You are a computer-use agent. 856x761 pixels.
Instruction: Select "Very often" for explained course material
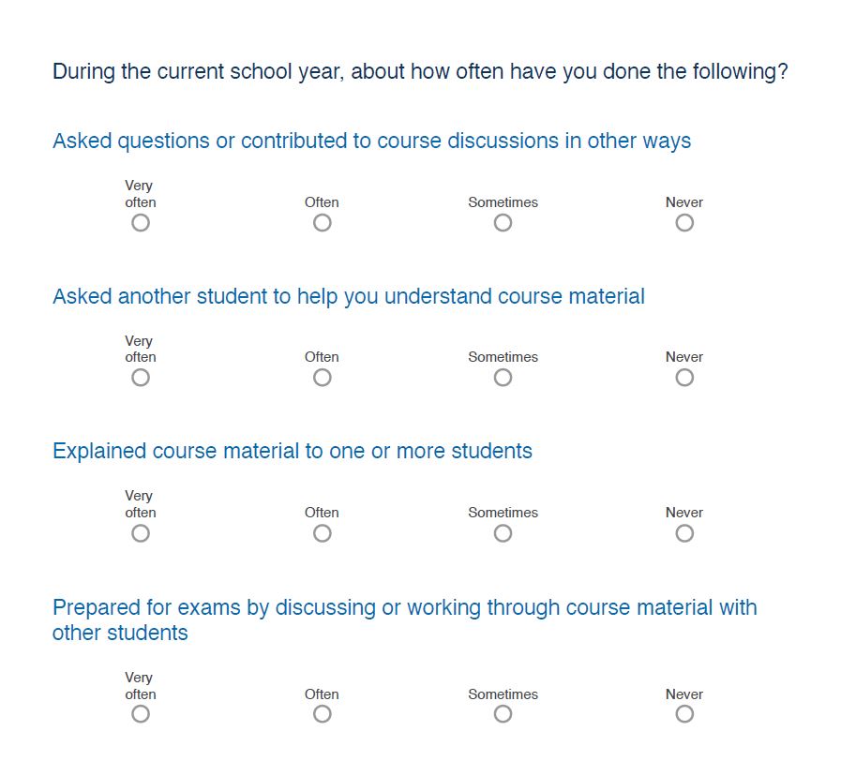pos(141,533)
